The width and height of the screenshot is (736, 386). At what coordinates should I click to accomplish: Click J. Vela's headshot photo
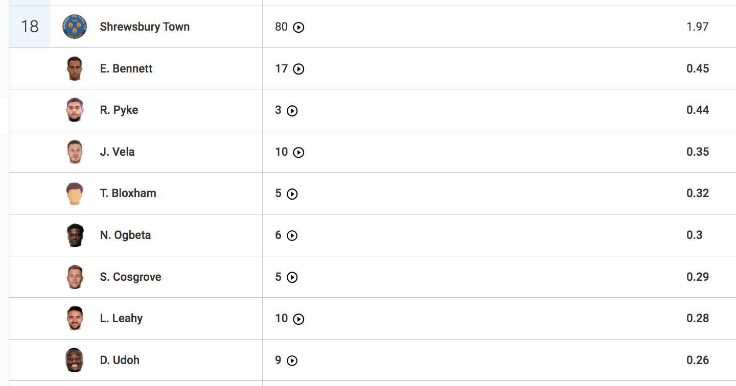[75, 152]
